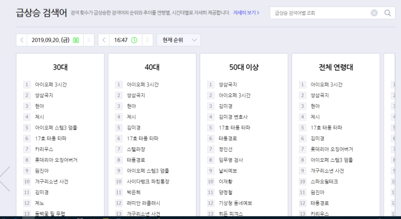Open 전체 연령대 rank 10 스파오웜테크
The image size is (401, 219).
324,181
